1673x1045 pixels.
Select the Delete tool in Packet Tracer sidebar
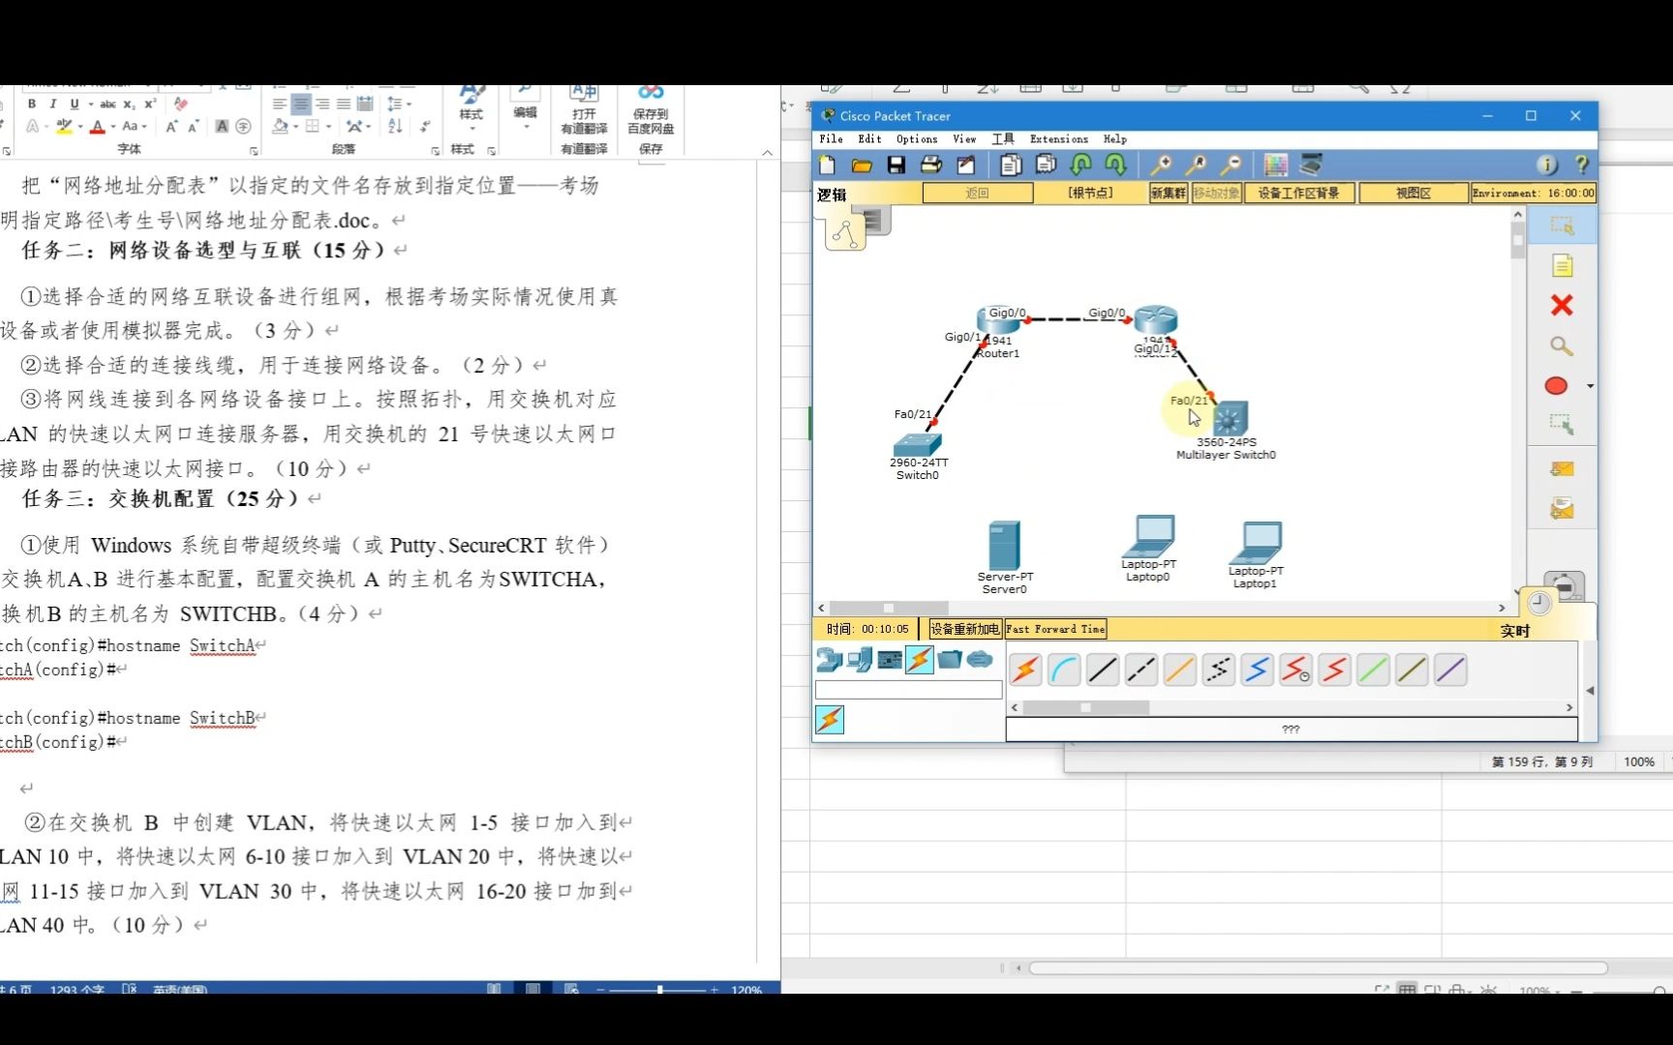1562,305
